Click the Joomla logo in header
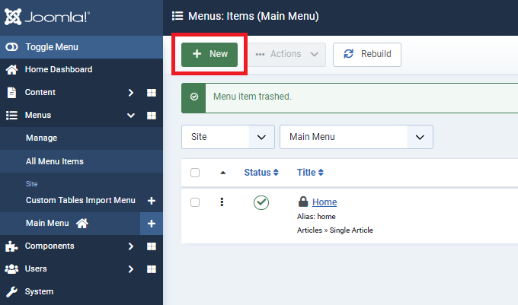Screen dimensions: 518x305 coord(47,15)
